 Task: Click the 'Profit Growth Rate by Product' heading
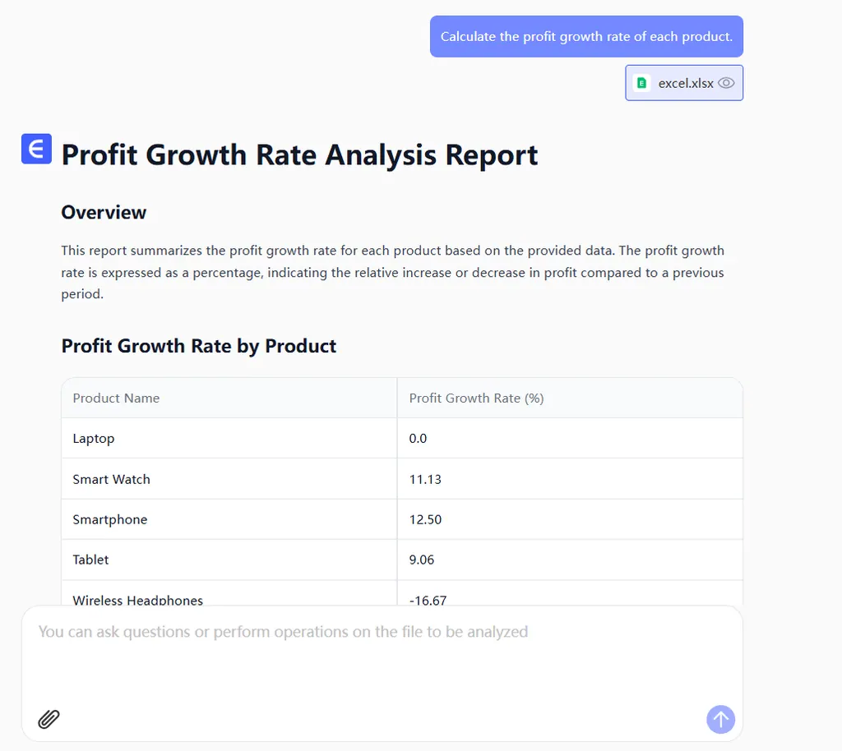199,346
